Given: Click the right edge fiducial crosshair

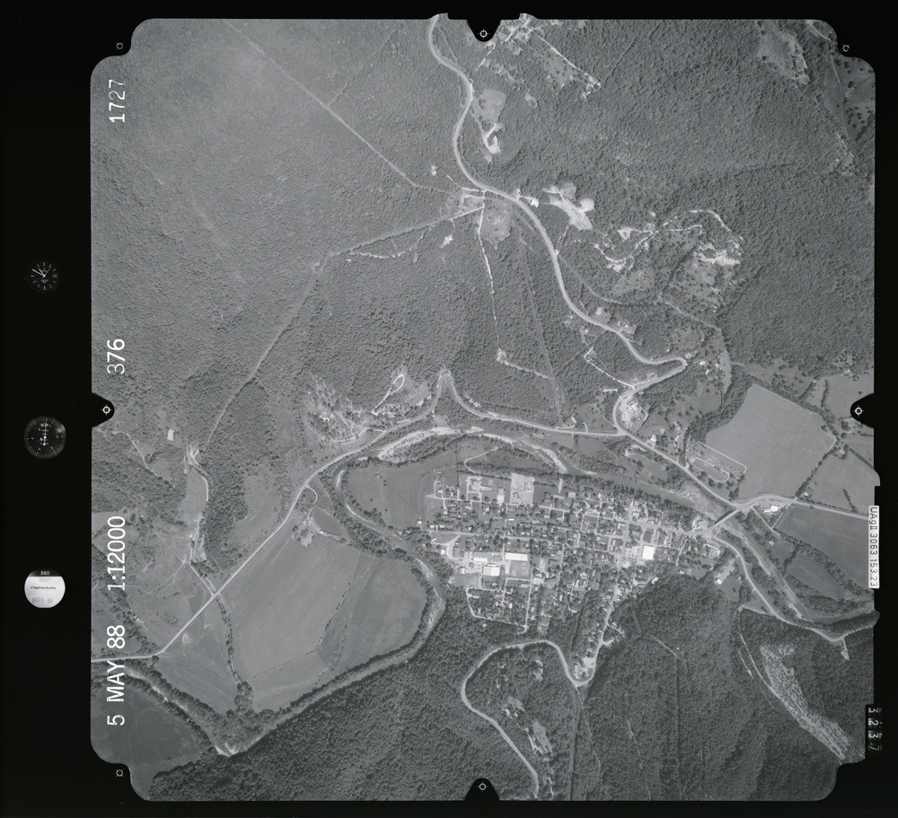Looking at the screenshot, I should [858, 411].
